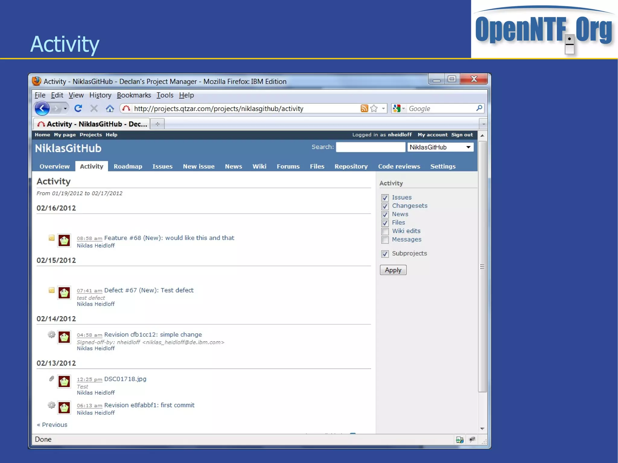Click the search magnifier icon in Google box

point(479,108)
